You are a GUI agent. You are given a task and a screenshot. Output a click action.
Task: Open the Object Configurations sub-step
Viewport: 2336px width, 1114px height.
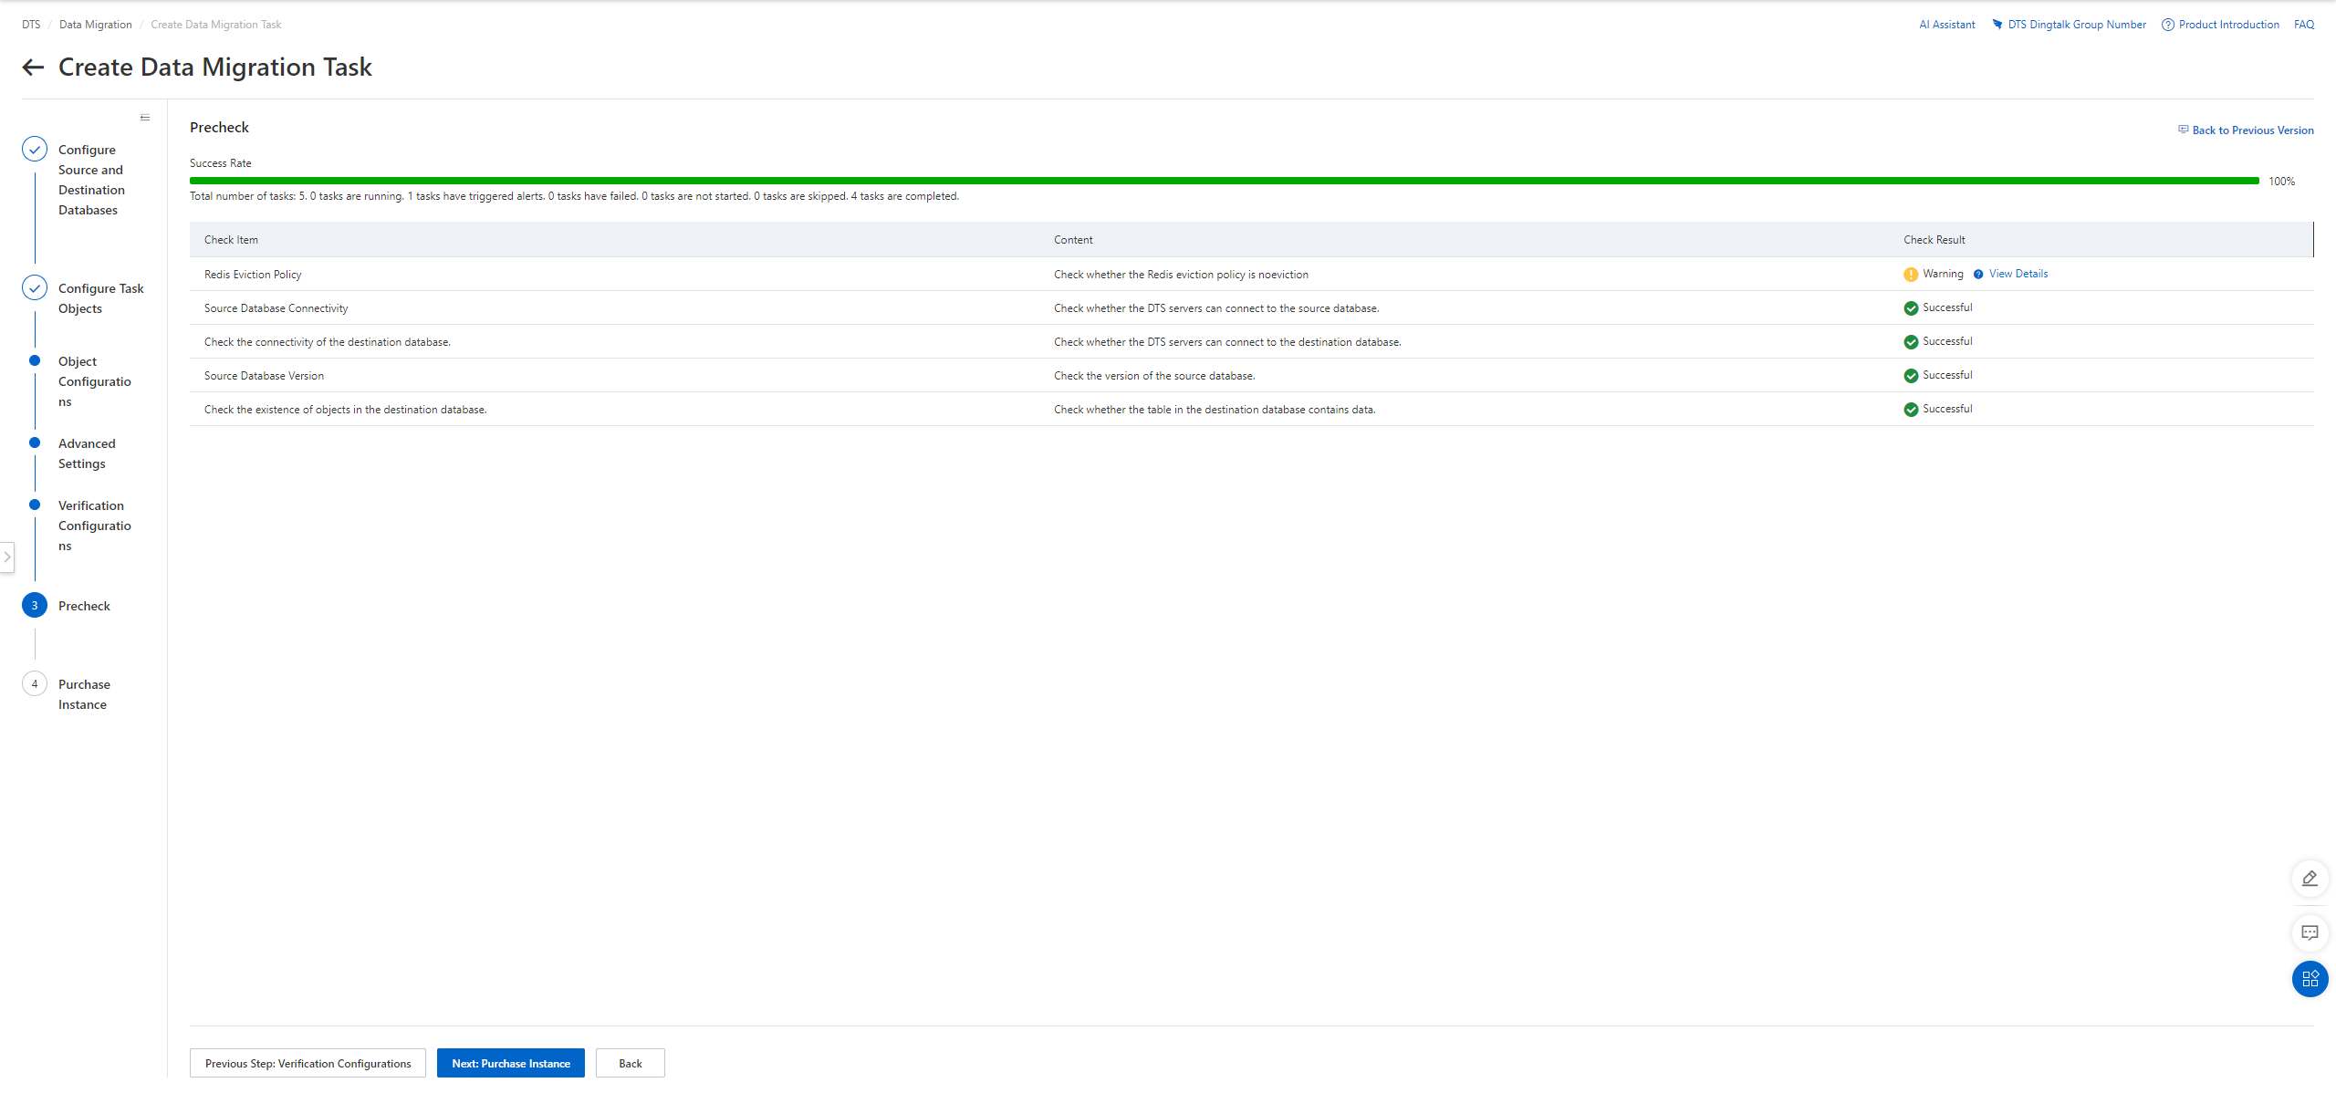94,381
